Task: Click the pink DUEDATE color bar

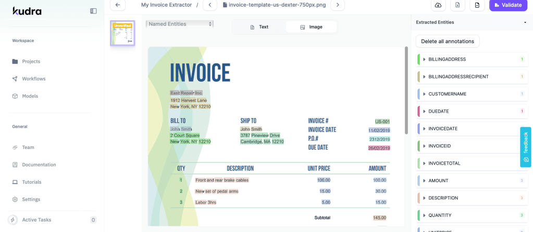Action: [418, 111]
